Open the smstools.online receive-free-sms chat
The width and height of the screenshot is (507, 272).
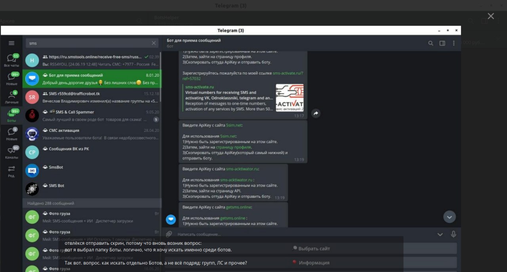click(x=92, y=60)
